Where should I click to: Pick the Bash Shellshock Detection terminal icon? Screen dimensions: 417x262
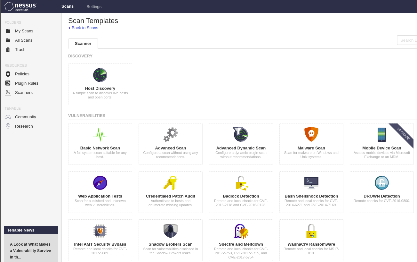coord(311,183)
